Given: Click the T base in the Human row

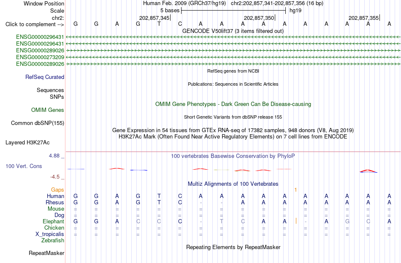Looking at the screenshot, I should [159, 196].
